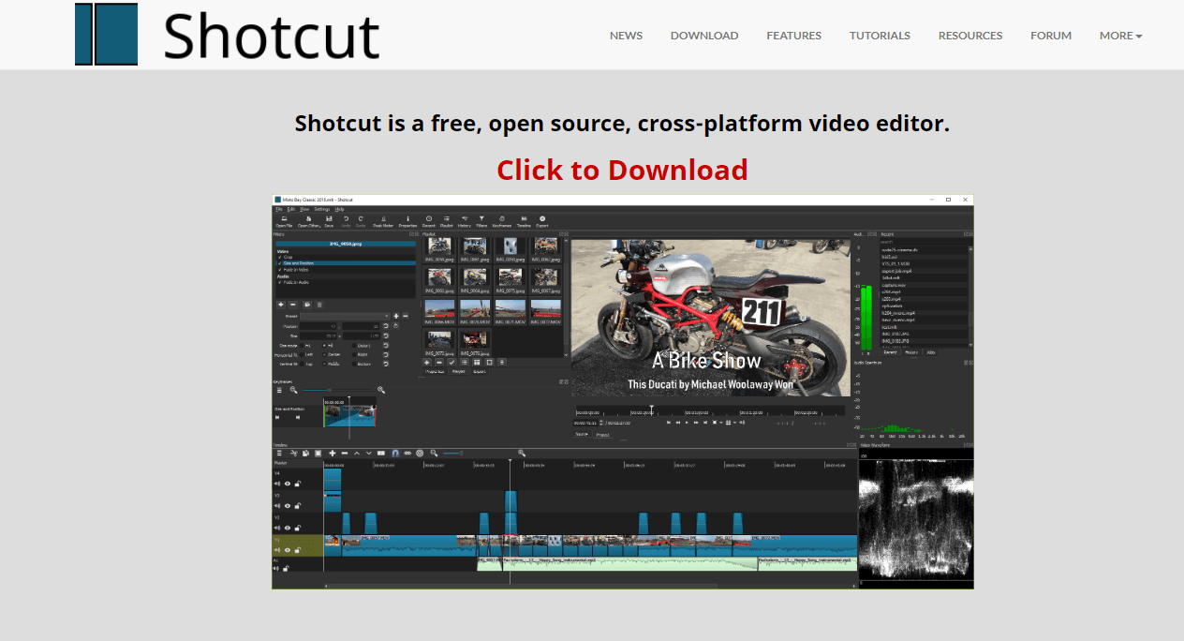The width and height of the screenshot is (1184, 641).
Task: Open the Peak Meter from the toolbar
Action: pos(383,222)
